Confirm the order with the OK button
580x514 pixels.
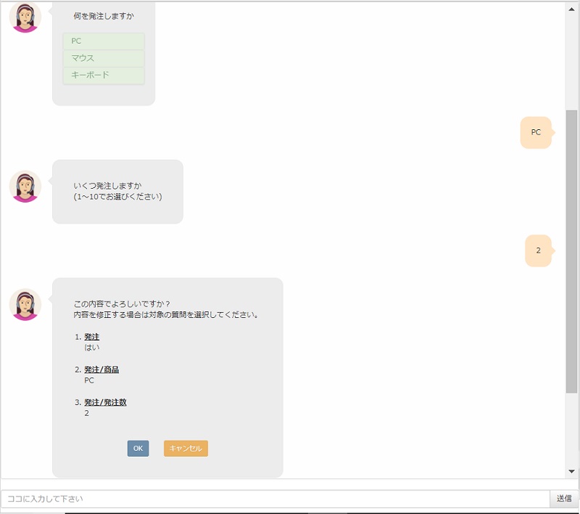[138, 449]
